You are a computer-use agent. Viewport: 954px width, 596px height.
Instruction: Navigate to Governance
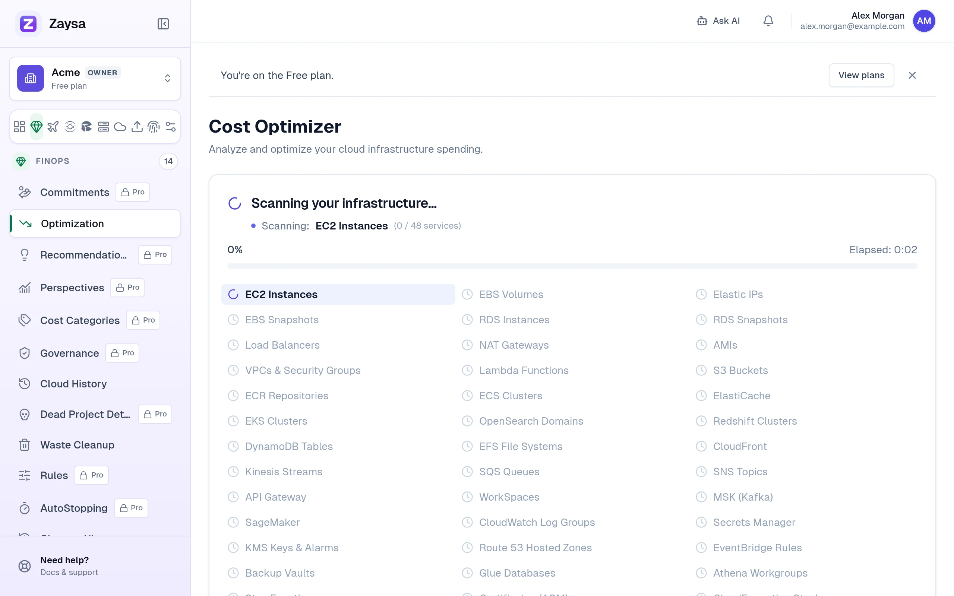(x=95, y=353)
